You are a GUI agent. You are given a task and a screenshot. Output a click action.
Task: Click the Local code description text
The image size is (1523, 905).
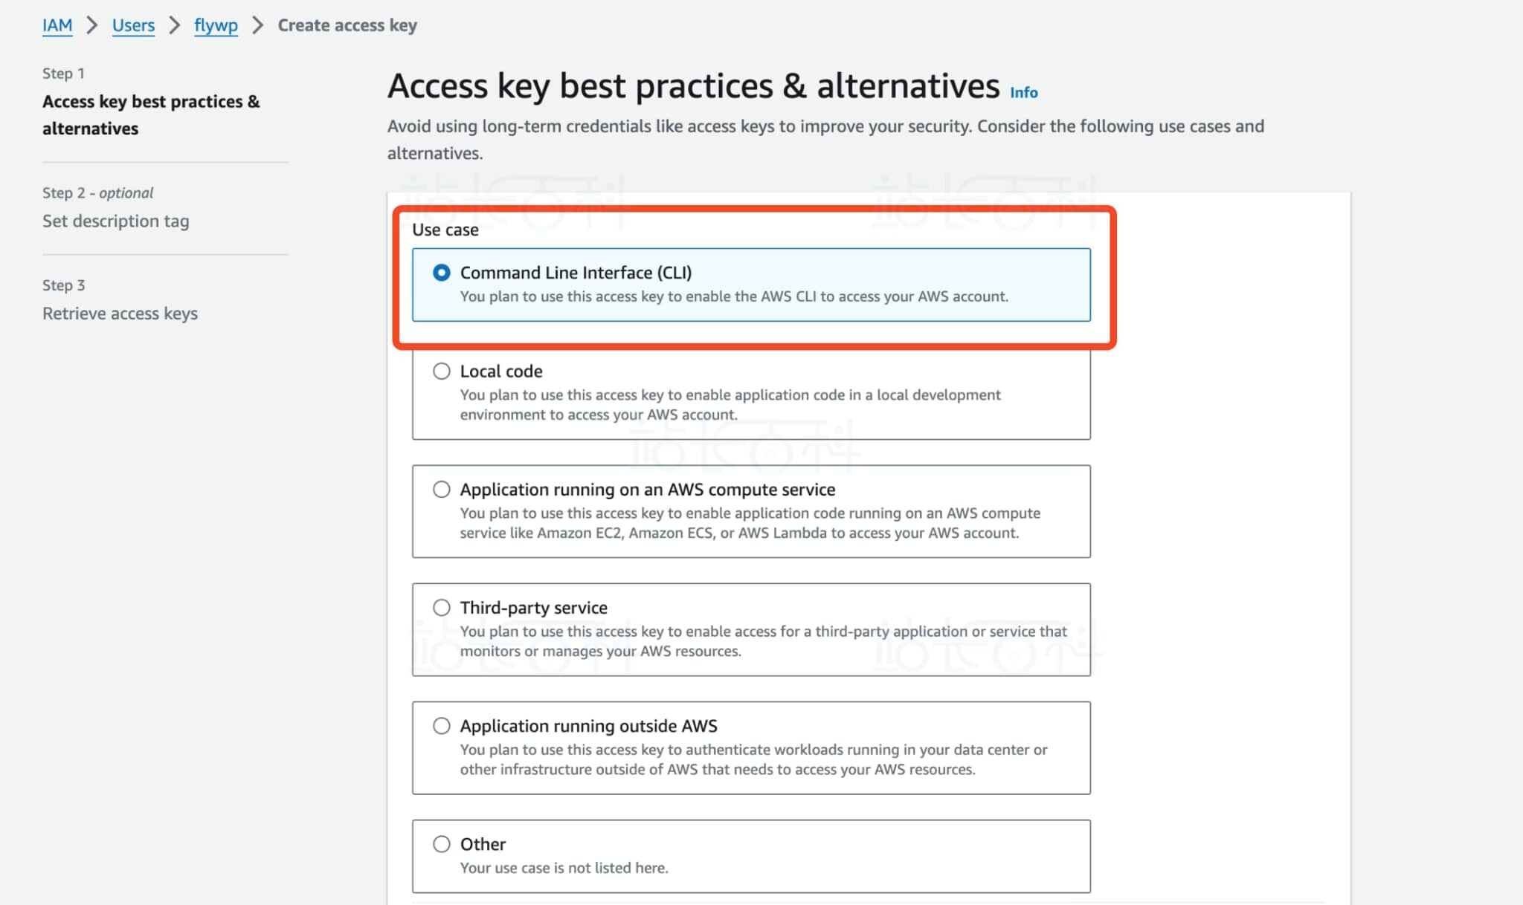click(x=730, y=404)
